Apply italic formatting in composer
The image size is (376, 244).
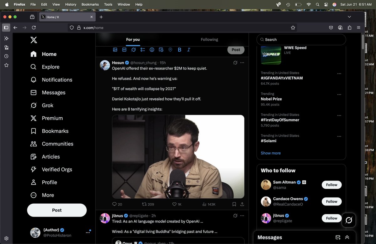click(x=189, y=50)
